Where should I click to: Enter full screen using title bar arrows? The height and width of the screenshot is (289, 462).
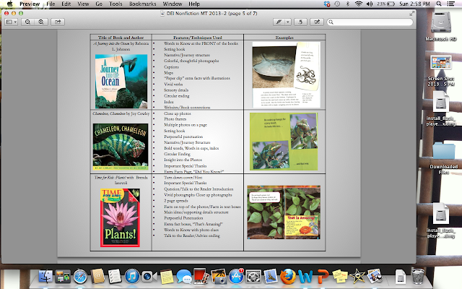coord(411,13)
